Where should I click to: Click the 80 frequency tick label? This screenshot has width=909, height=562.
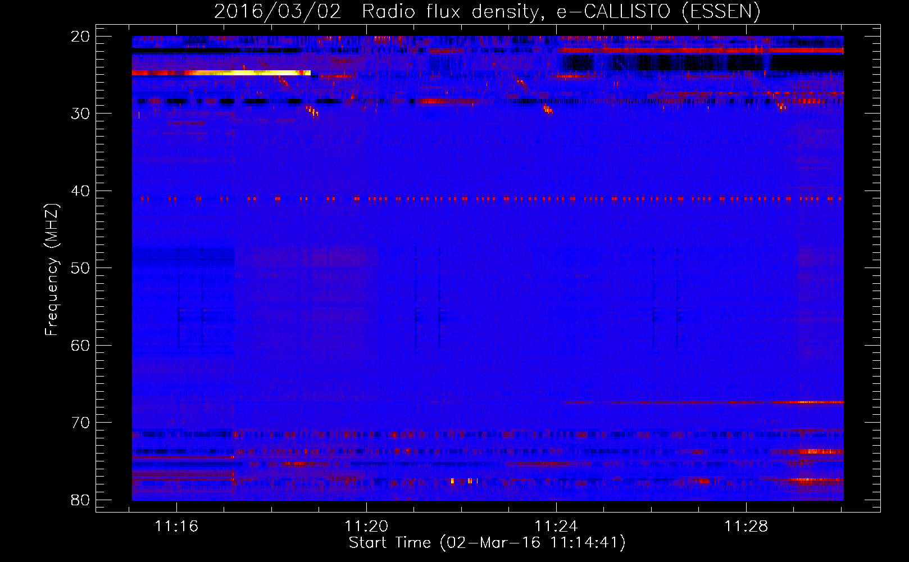tap(80, 500)
